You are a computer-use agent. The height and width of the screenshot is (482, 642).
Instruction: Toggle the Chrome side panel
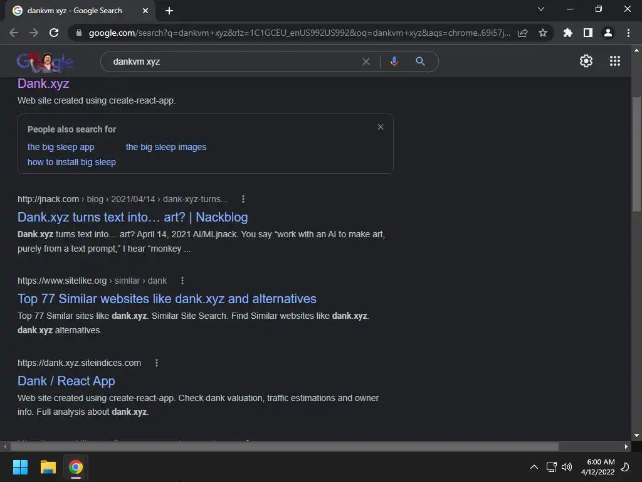coord(588,33)
